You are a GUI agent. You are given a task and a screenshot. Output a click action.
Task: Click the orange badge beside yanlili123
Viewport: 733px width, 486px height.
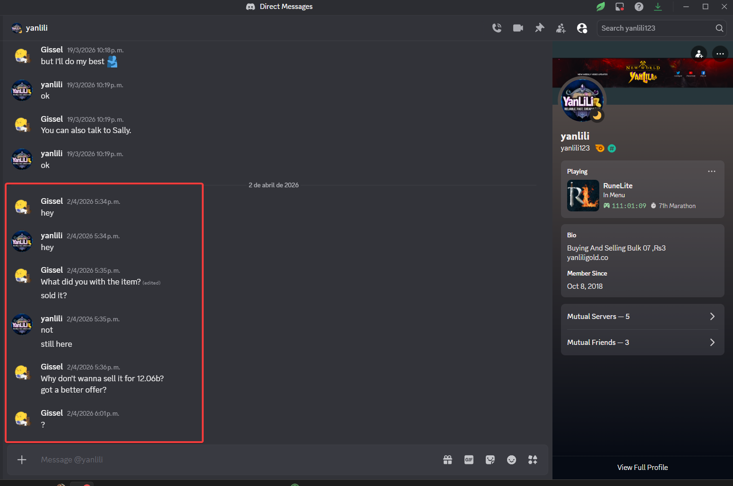(x=600, y=148)
